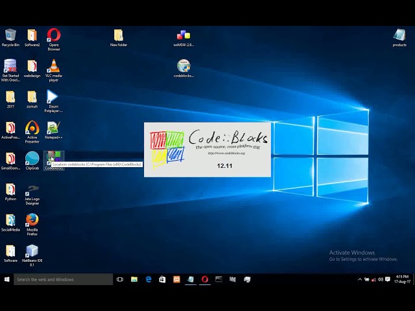This screenshot has height=311, width=415.
Task: Select the NetBeans IDE 8.1 shortcut
Action: pos(32,255)
